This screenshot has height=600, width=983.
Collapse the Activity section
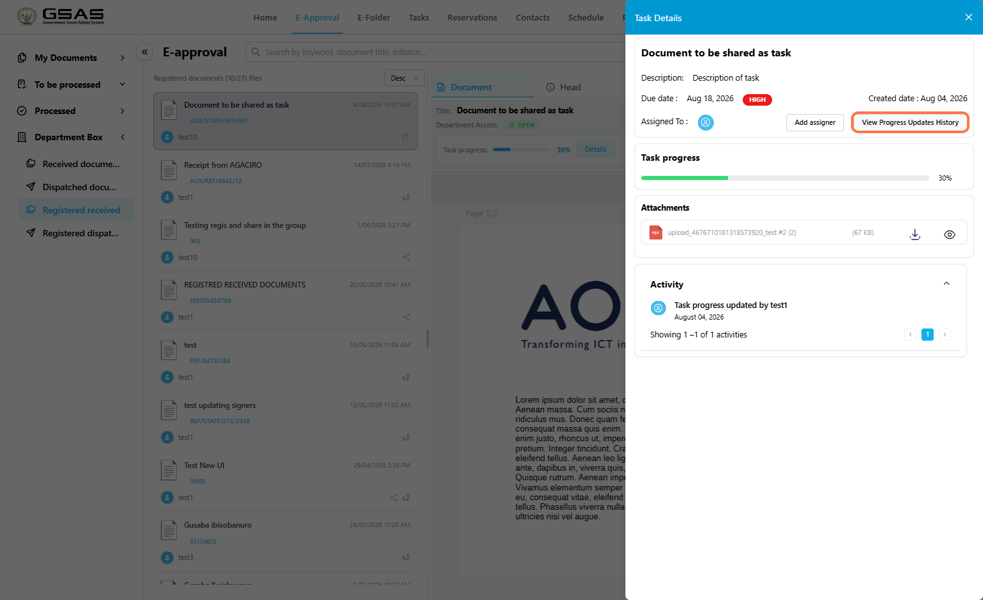946,284
